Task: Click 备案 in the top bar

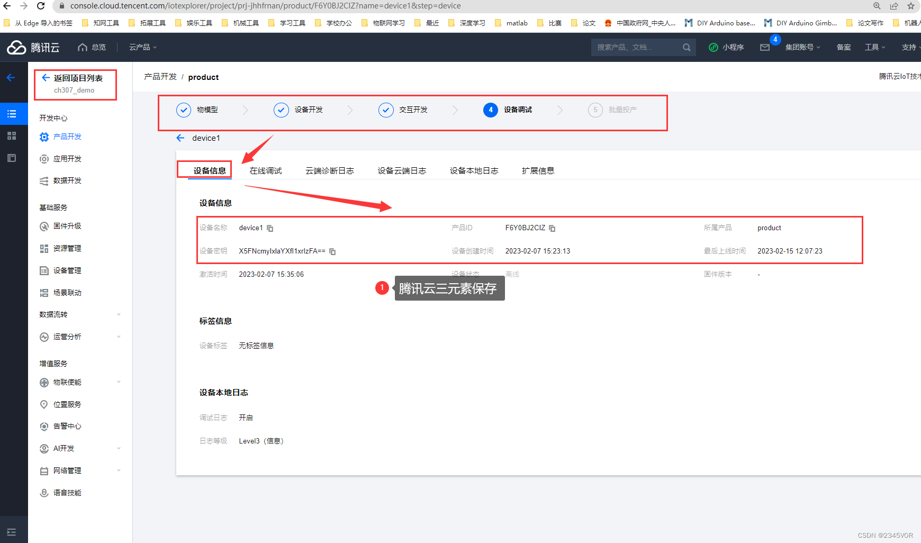Action: (x=844, y=47)
